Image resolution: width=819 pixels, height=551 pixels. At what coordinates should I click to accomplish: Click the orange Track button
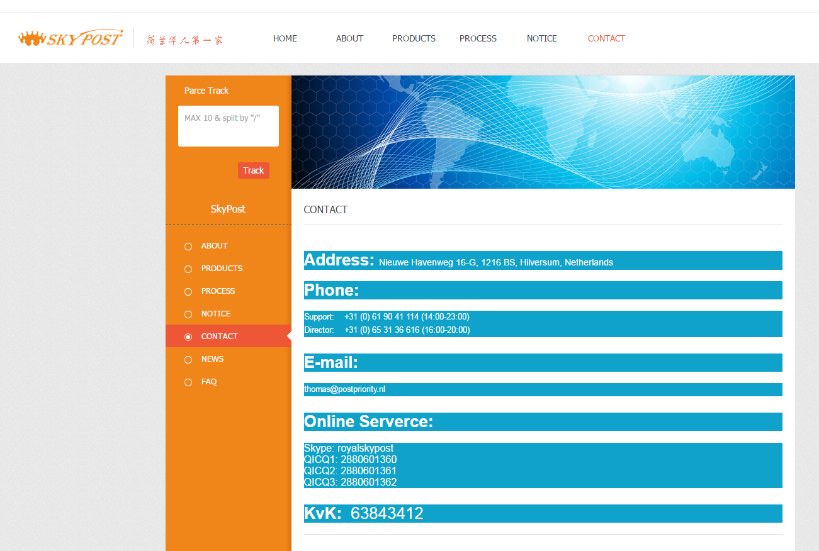pos(254,170)
